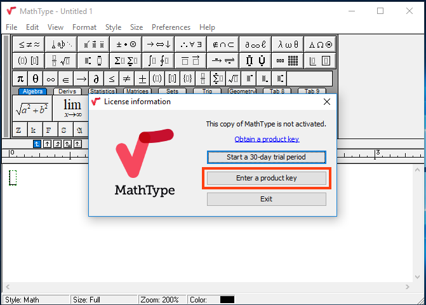Viewport: 426px width, 305px height.
Task: Switch to the Algebra tab
Action: coord(32,91)
